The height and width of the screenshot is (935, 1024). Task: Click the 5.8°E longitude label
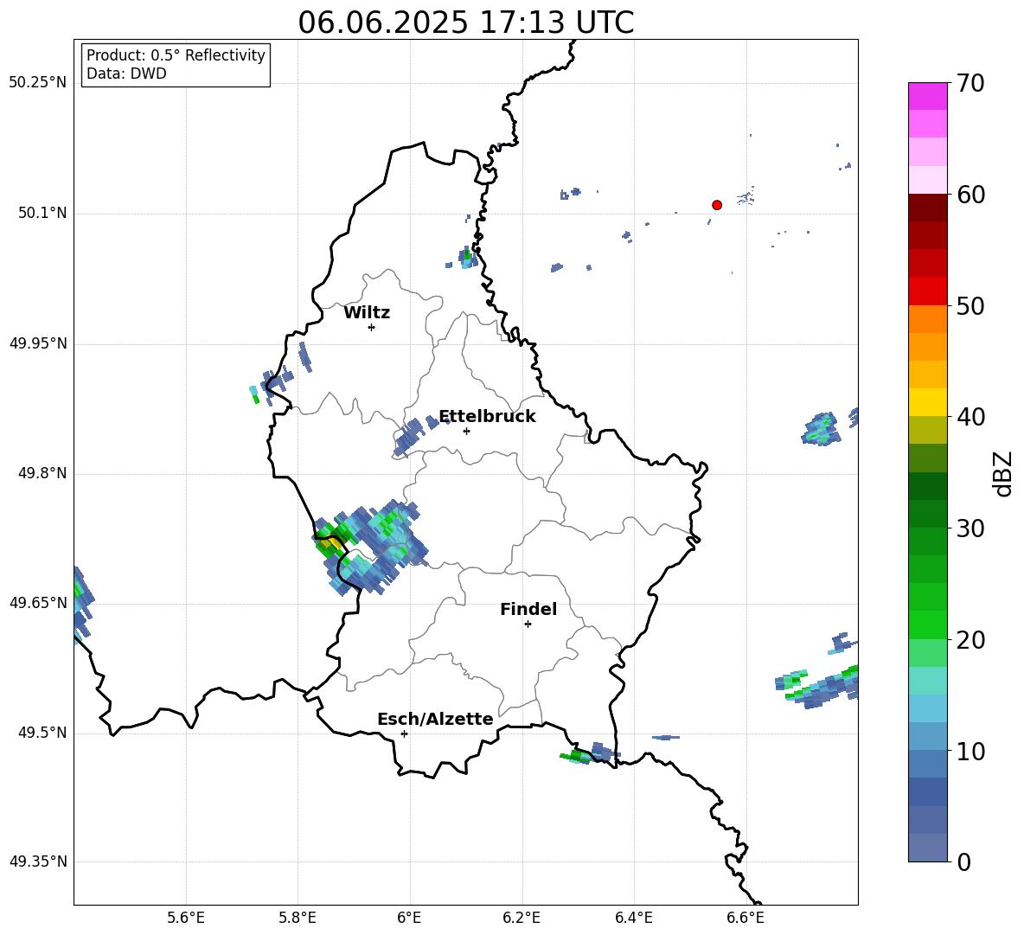[298, 918]
